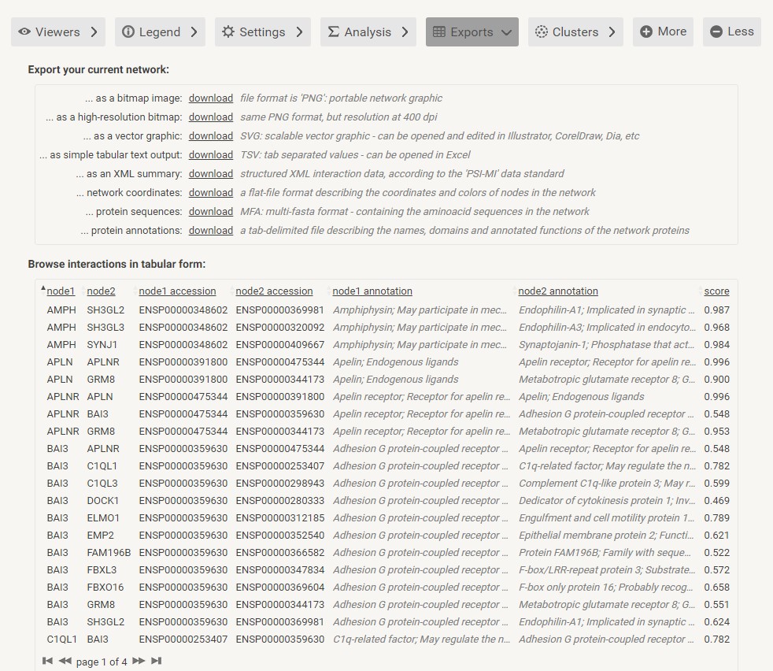Sort by node2 annotation header
The width and height of the screenshot is (773, 671).
(x=558, y=291)
